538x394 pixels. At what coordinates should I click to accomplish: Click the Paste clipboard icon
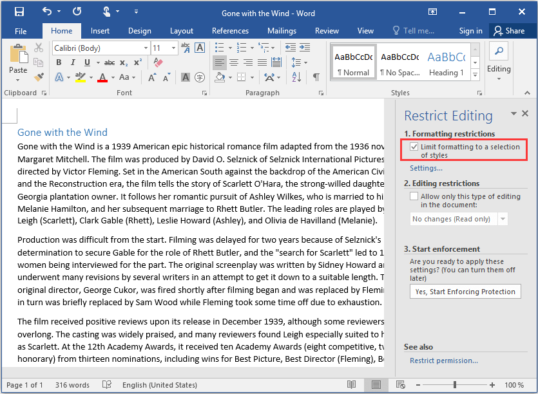[19, 55]
